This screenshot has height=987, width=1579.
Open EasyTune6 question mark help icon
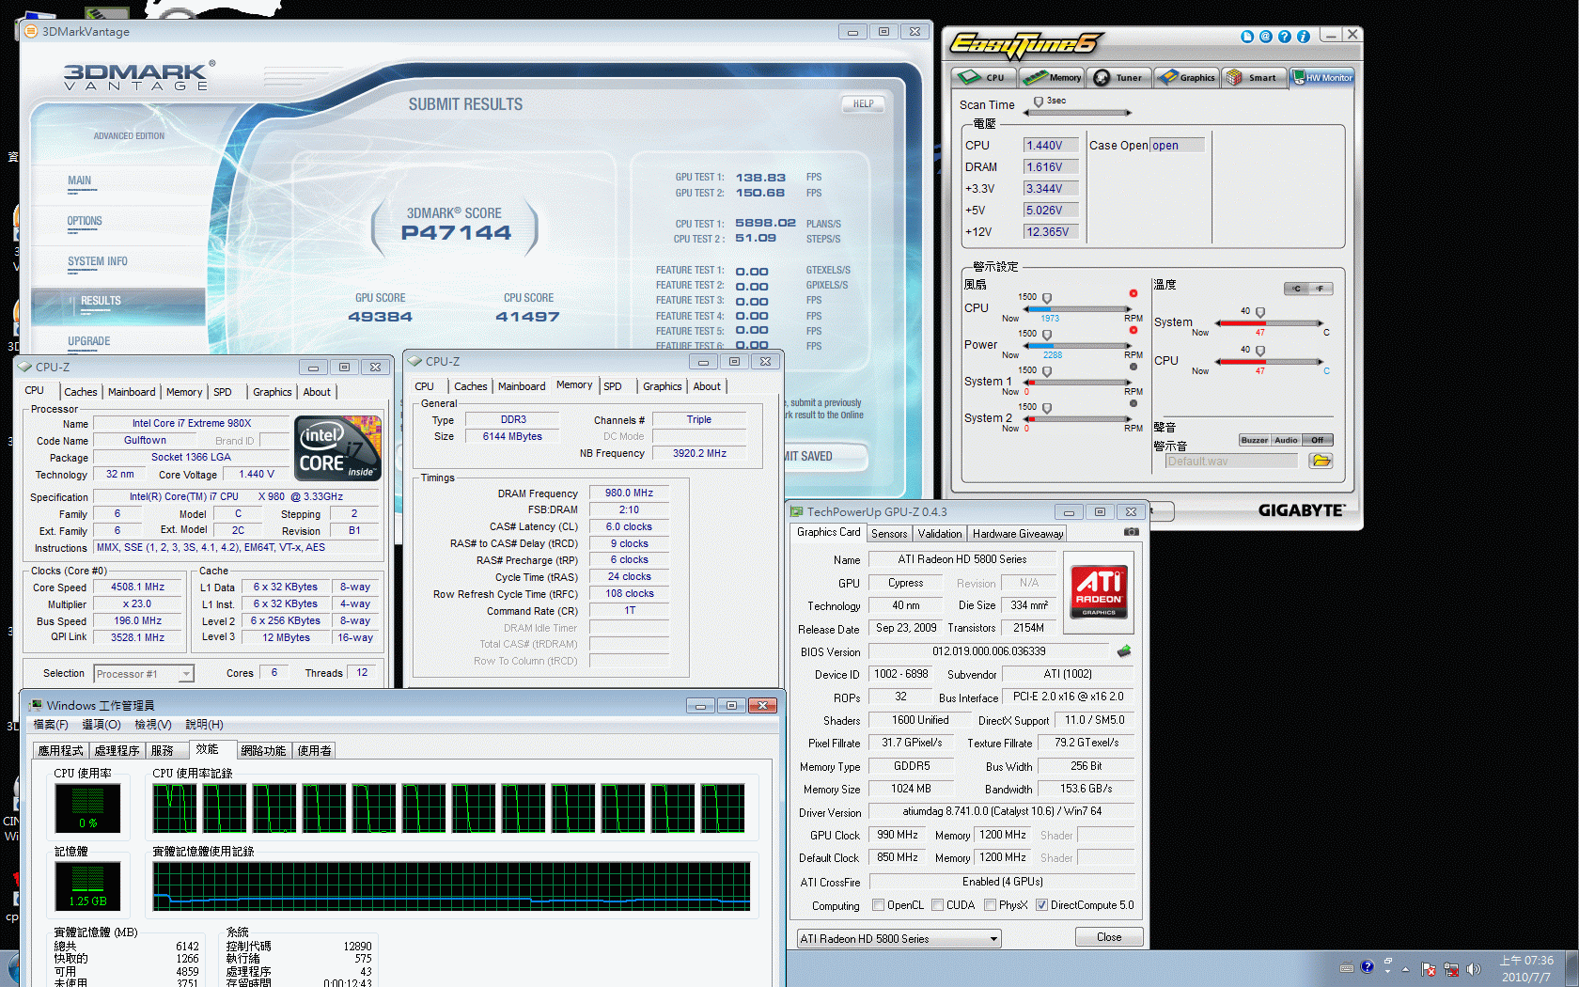click(1285, 37)
